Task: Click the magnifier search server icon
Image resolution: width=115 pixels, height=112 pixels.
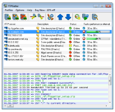Action: click(95, 17)
